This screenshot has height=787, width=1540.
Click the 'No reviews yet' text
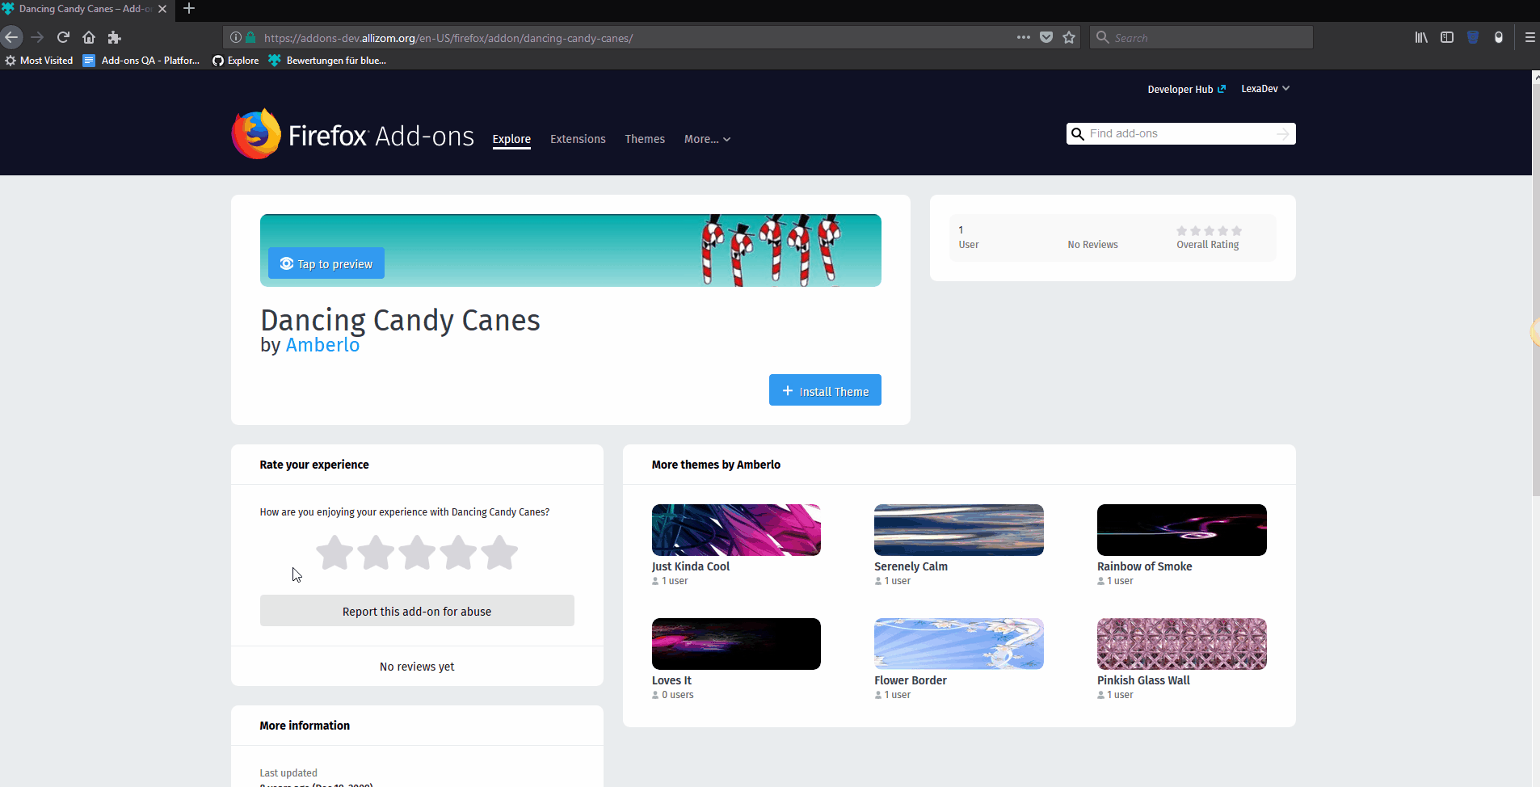click(417, 667)
